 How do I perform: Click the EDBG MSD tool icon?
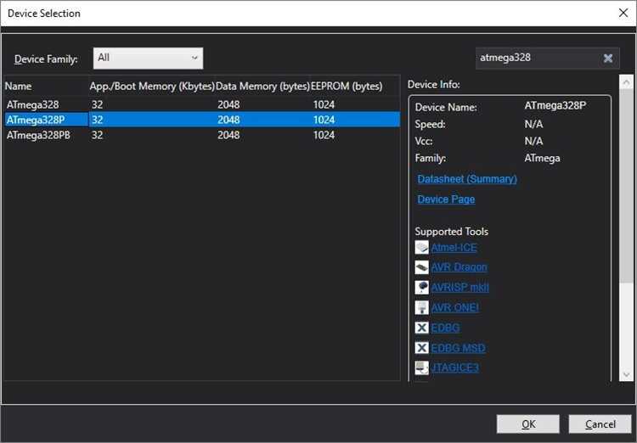pyautogui.click(x=421, y=348)
